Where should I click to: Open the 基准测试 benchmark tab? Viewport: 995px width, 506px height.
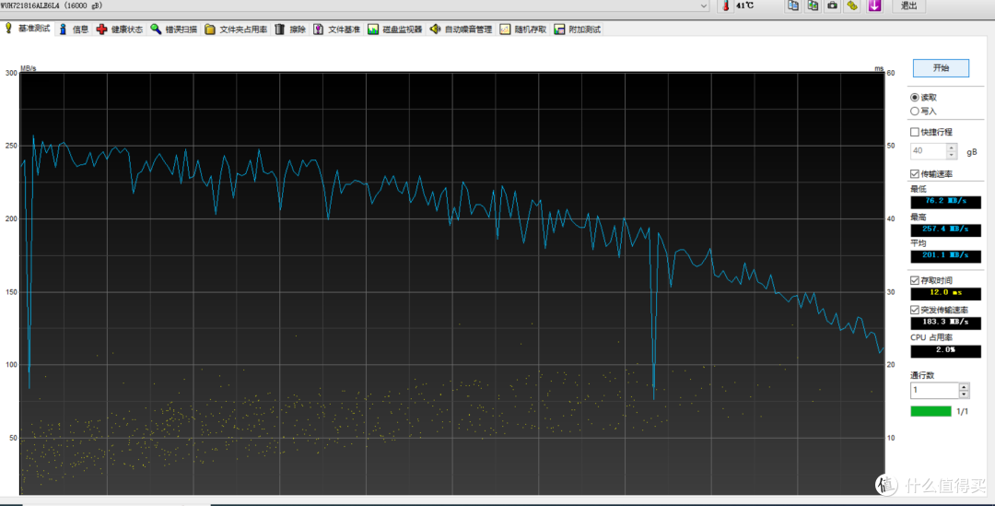[28, 29]
